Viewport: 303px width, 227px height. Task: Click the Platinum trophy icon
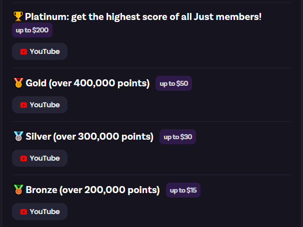(x=18, y=17)
